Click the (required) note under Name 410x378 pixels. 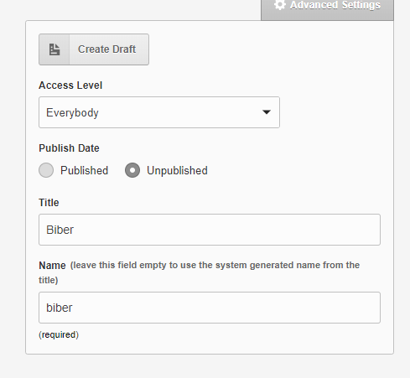tap(59, 334)
